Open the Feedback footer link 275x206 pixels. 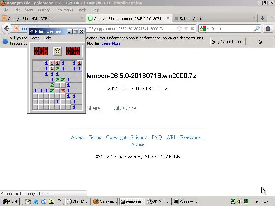(190, 137)
